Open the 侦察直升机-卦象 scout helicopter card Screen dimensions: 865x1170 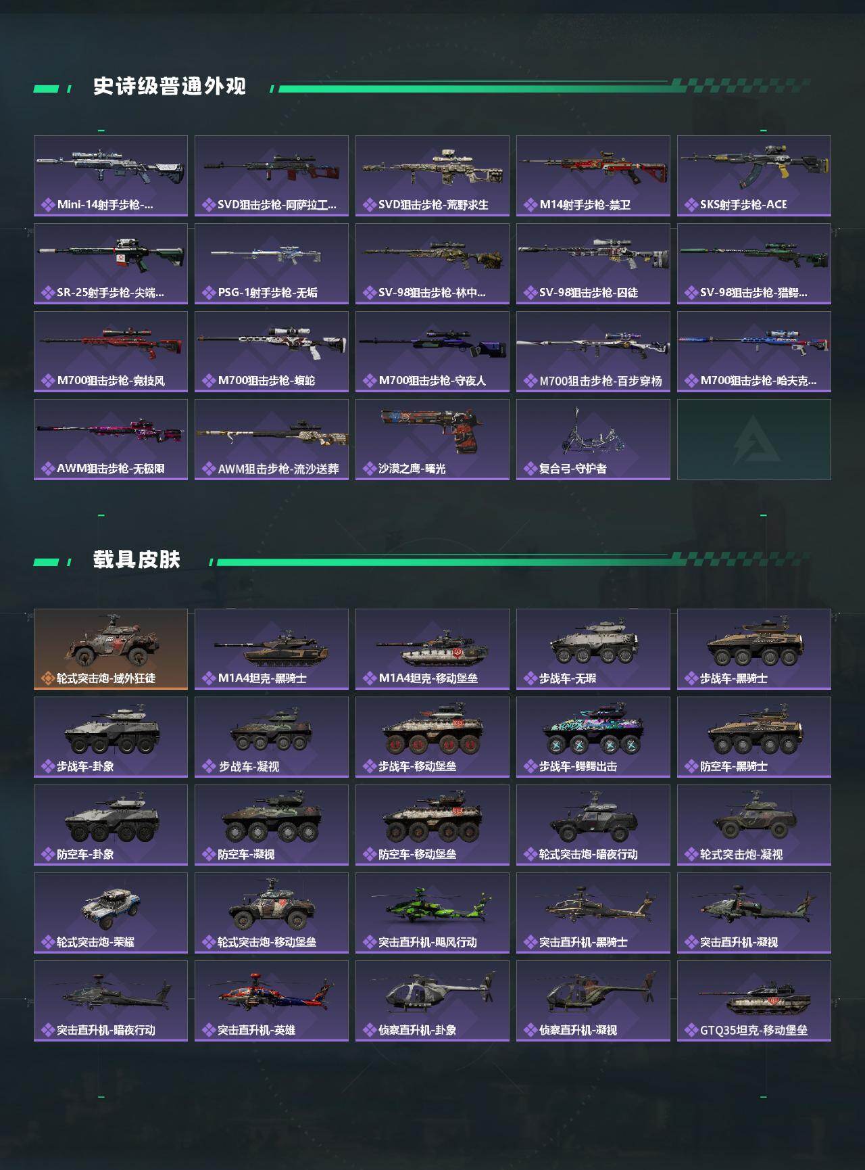coord(432,1001)
